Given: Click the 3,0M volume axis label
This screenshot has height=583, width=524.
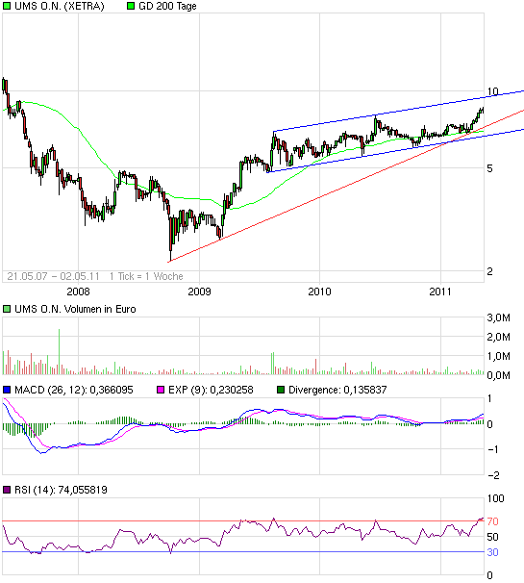Looking at the screenshot, I should [x=499, y=317].
